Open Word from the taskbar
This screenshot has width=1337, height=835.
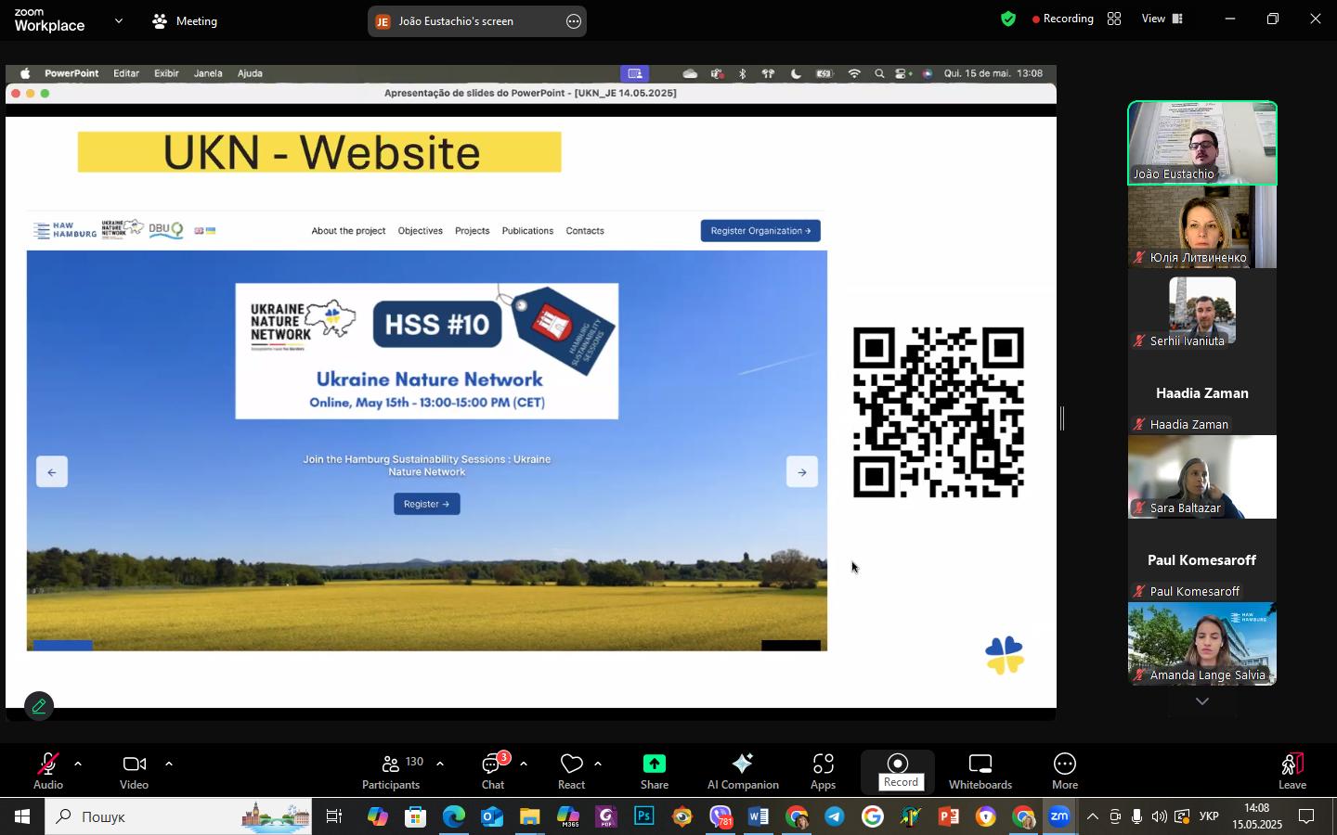[x=759, y=817]
